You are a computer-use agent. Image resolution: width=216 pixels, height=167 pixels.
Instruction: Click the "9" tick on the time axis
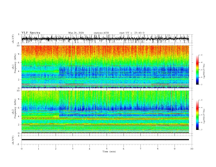175,149
